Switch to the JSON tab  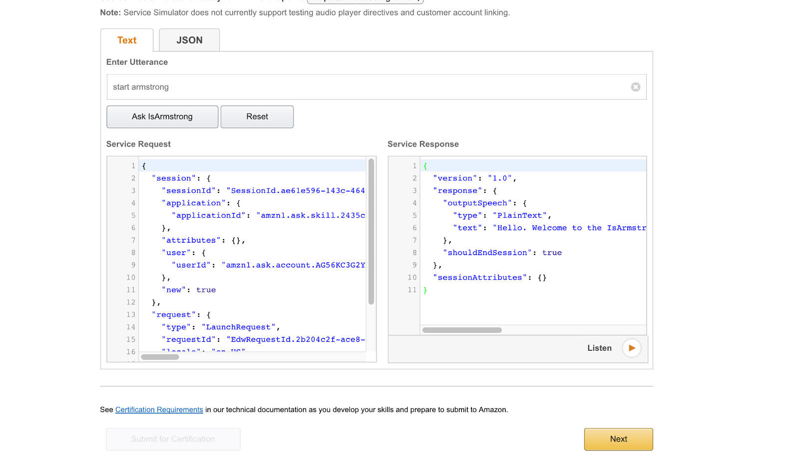(189, 40)
